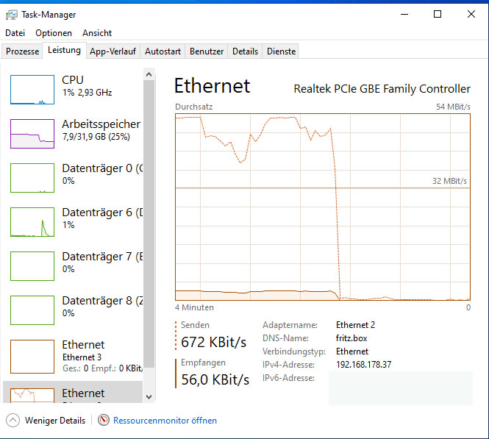Select the Datenträger 8 graph icon
The height and width of the screenshot is (439, 489).
tap(32, 310)
